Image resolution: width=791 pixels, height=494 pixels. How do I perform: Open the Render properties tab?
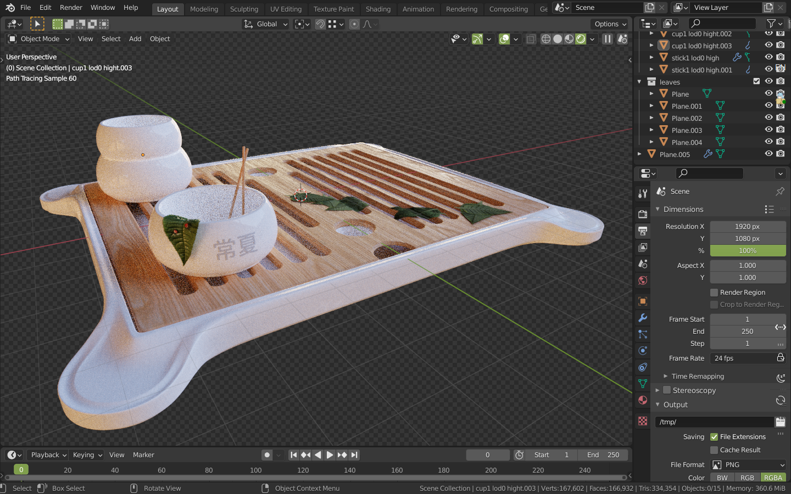click(x=643, y=214)
